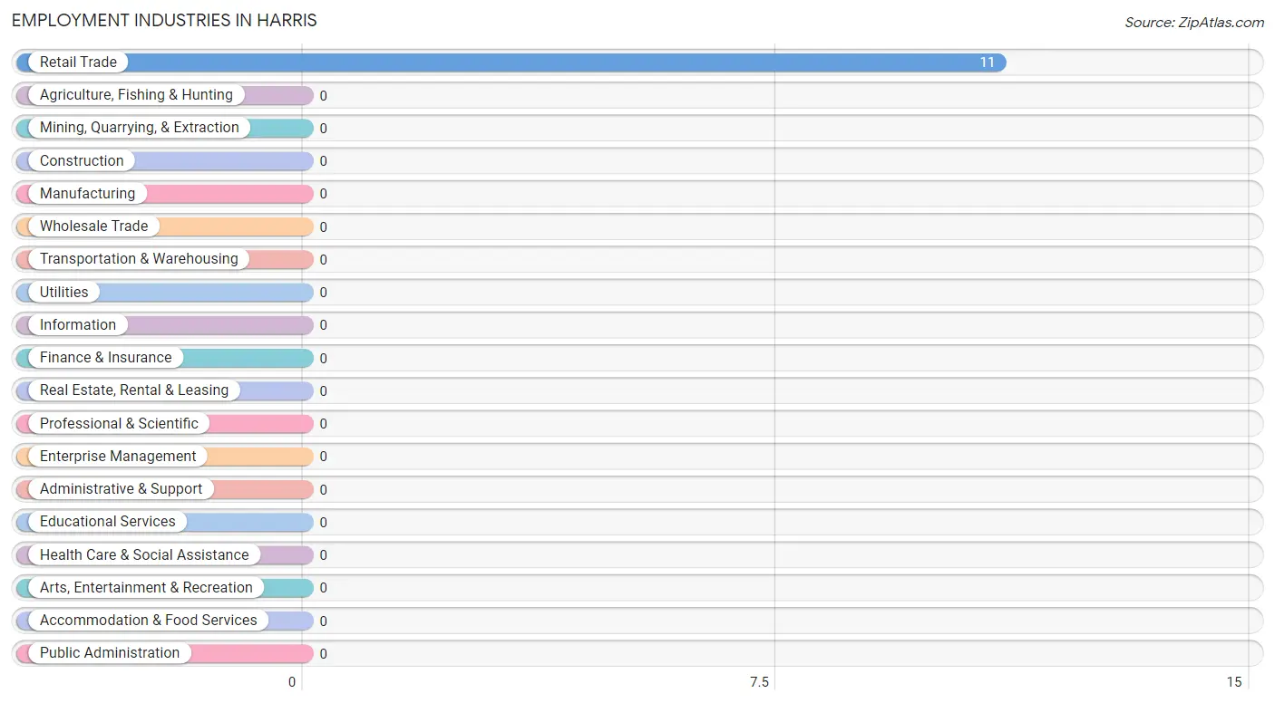Click the Retail Trade bar label

coord(78,63)
